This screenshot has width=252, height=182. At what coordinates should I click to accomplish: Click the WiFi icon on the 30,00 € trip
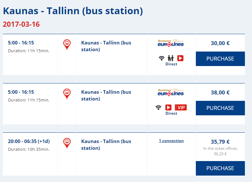162,58
